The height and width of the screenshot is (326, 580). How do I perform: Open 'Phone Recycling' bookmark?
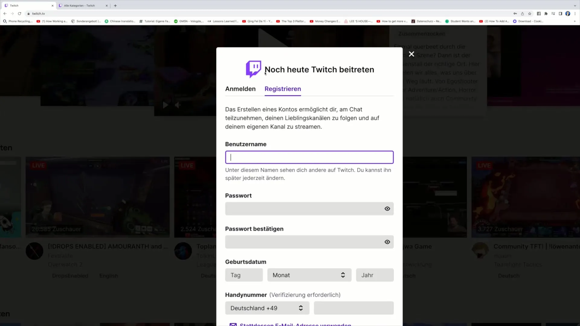[18, 21]
